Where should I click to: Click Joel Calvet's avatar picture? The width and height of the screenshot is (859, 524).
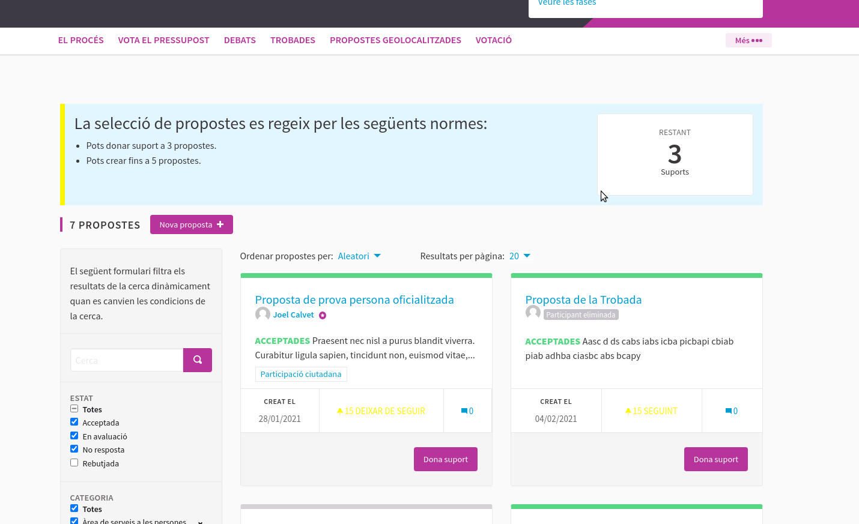(x=263, y=314)
